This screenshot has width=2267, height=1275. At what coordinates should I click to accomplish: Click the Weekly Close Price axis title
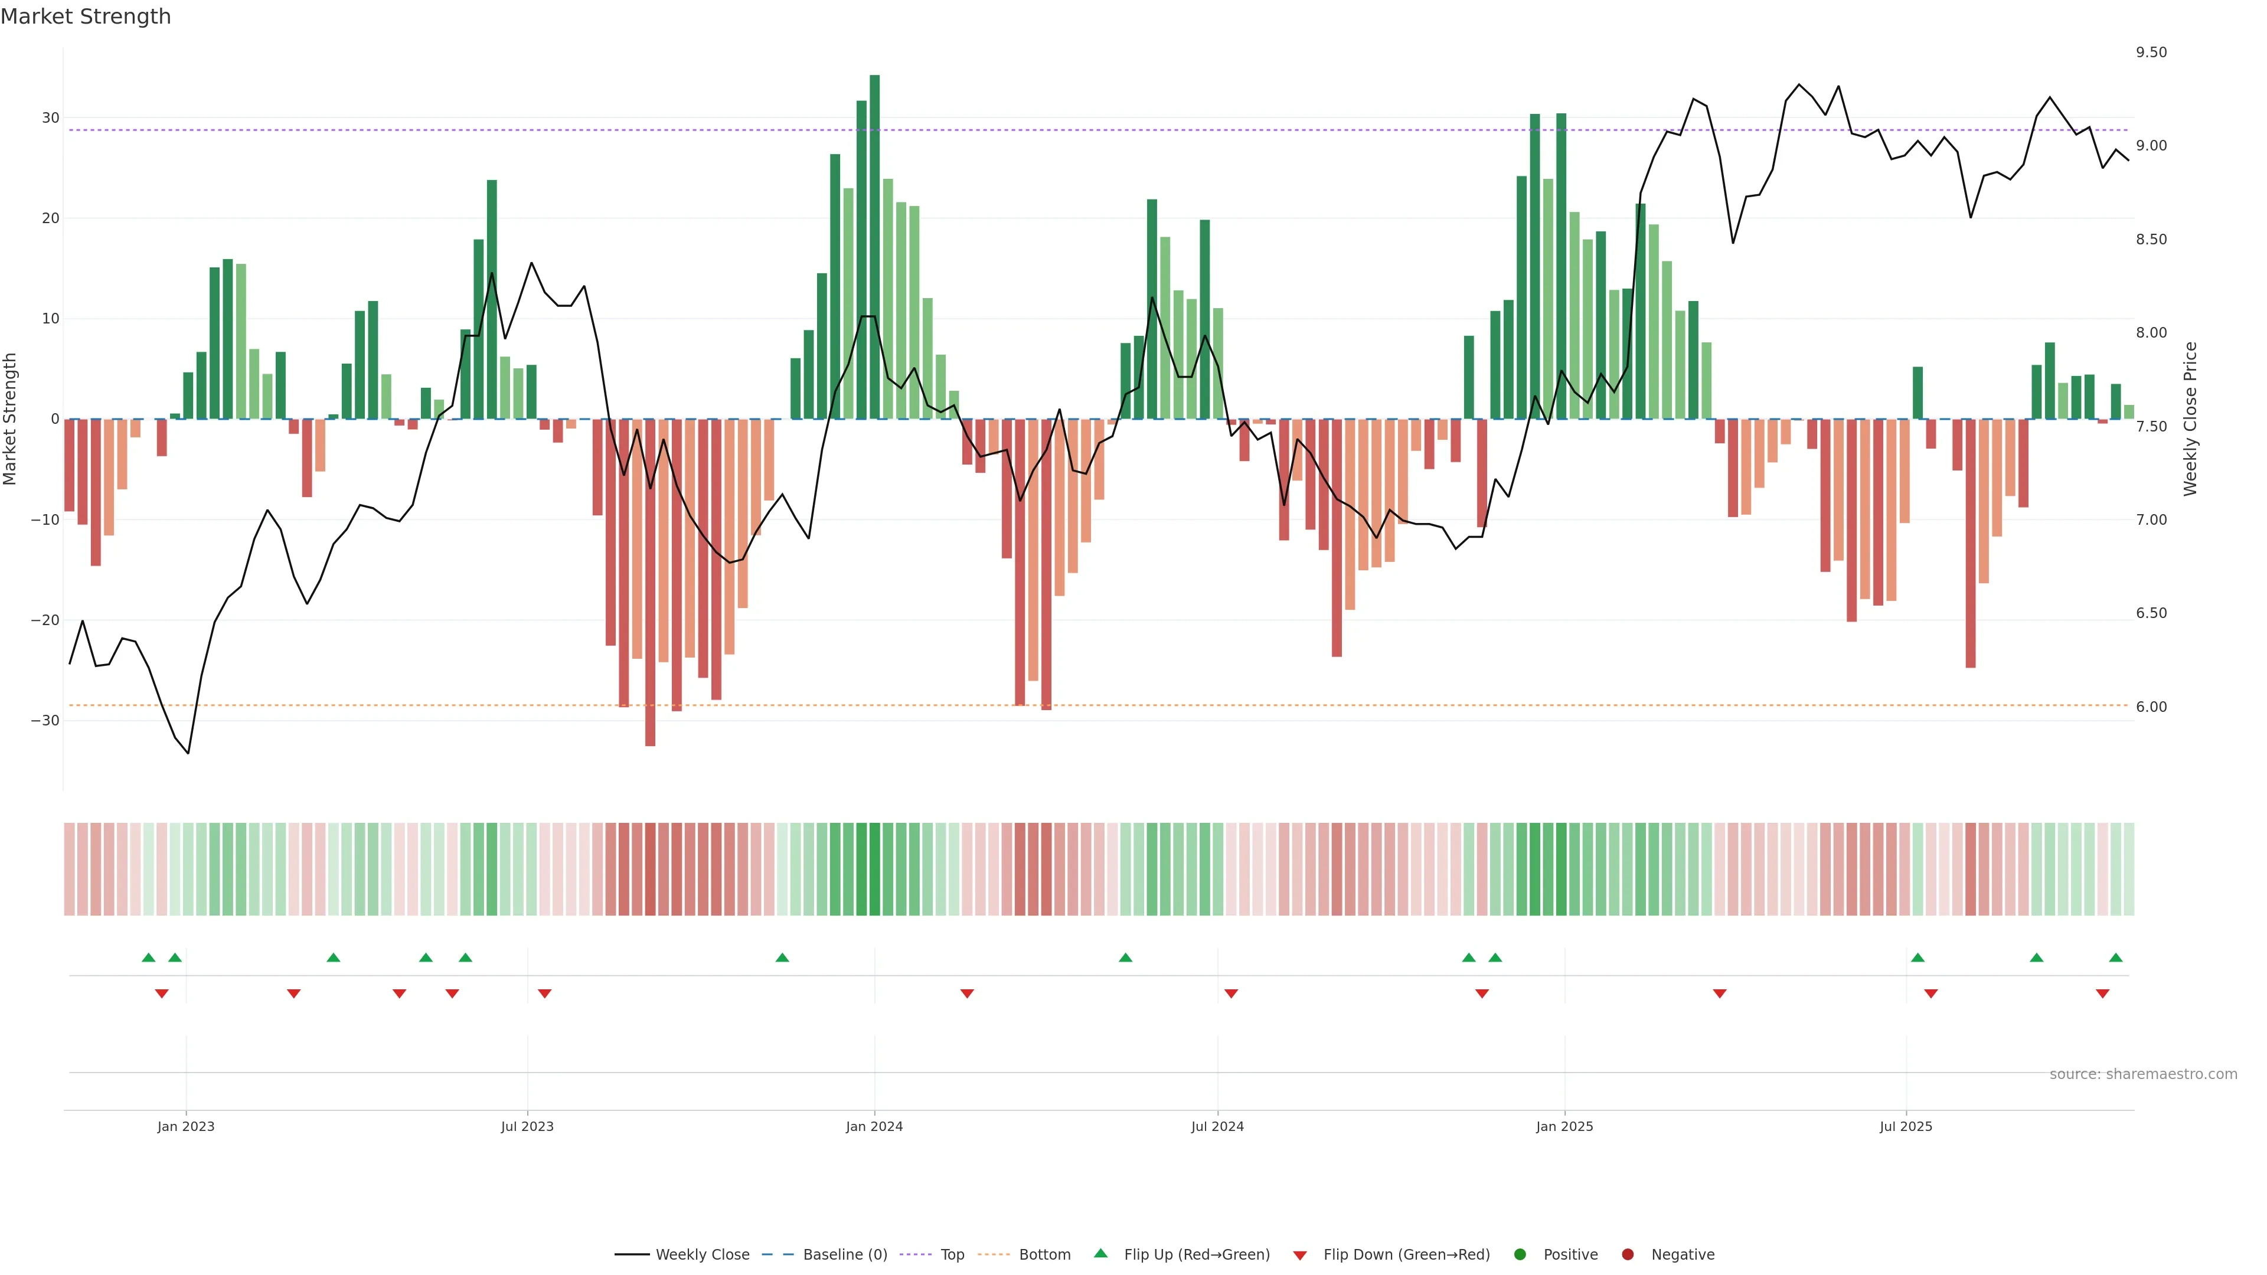[2190, 419]
